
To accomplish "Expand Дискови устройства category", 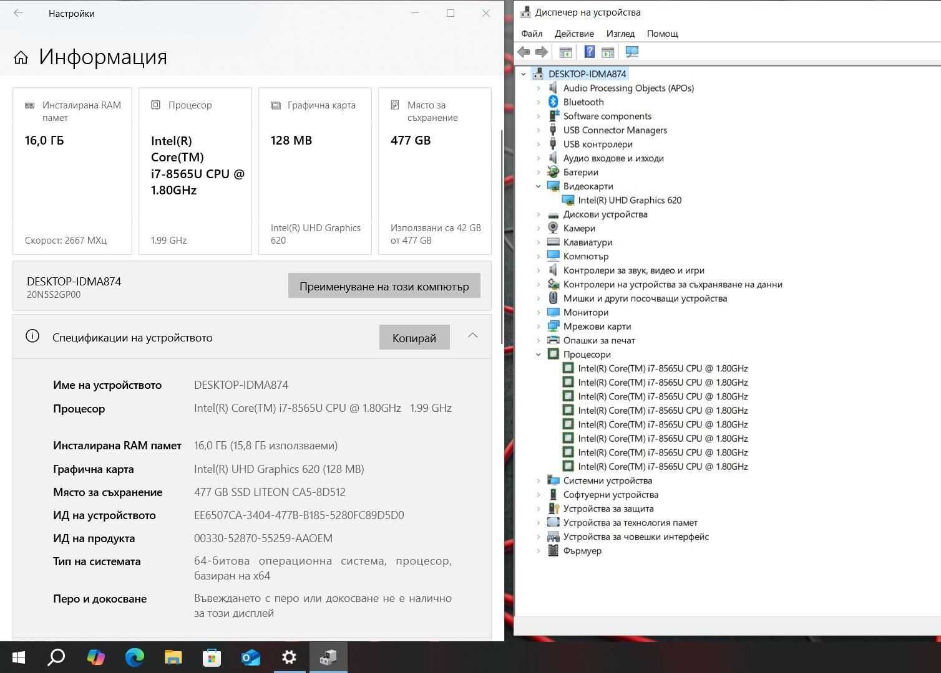I will (x=539, y=214).
